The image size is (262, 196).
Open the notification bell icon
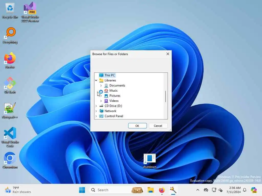(245, 190)
